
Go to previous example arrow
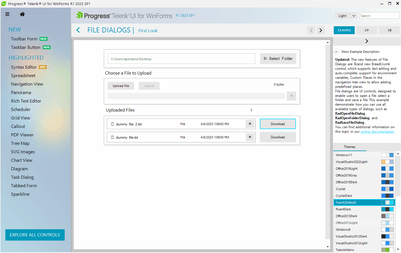[311, 30]
